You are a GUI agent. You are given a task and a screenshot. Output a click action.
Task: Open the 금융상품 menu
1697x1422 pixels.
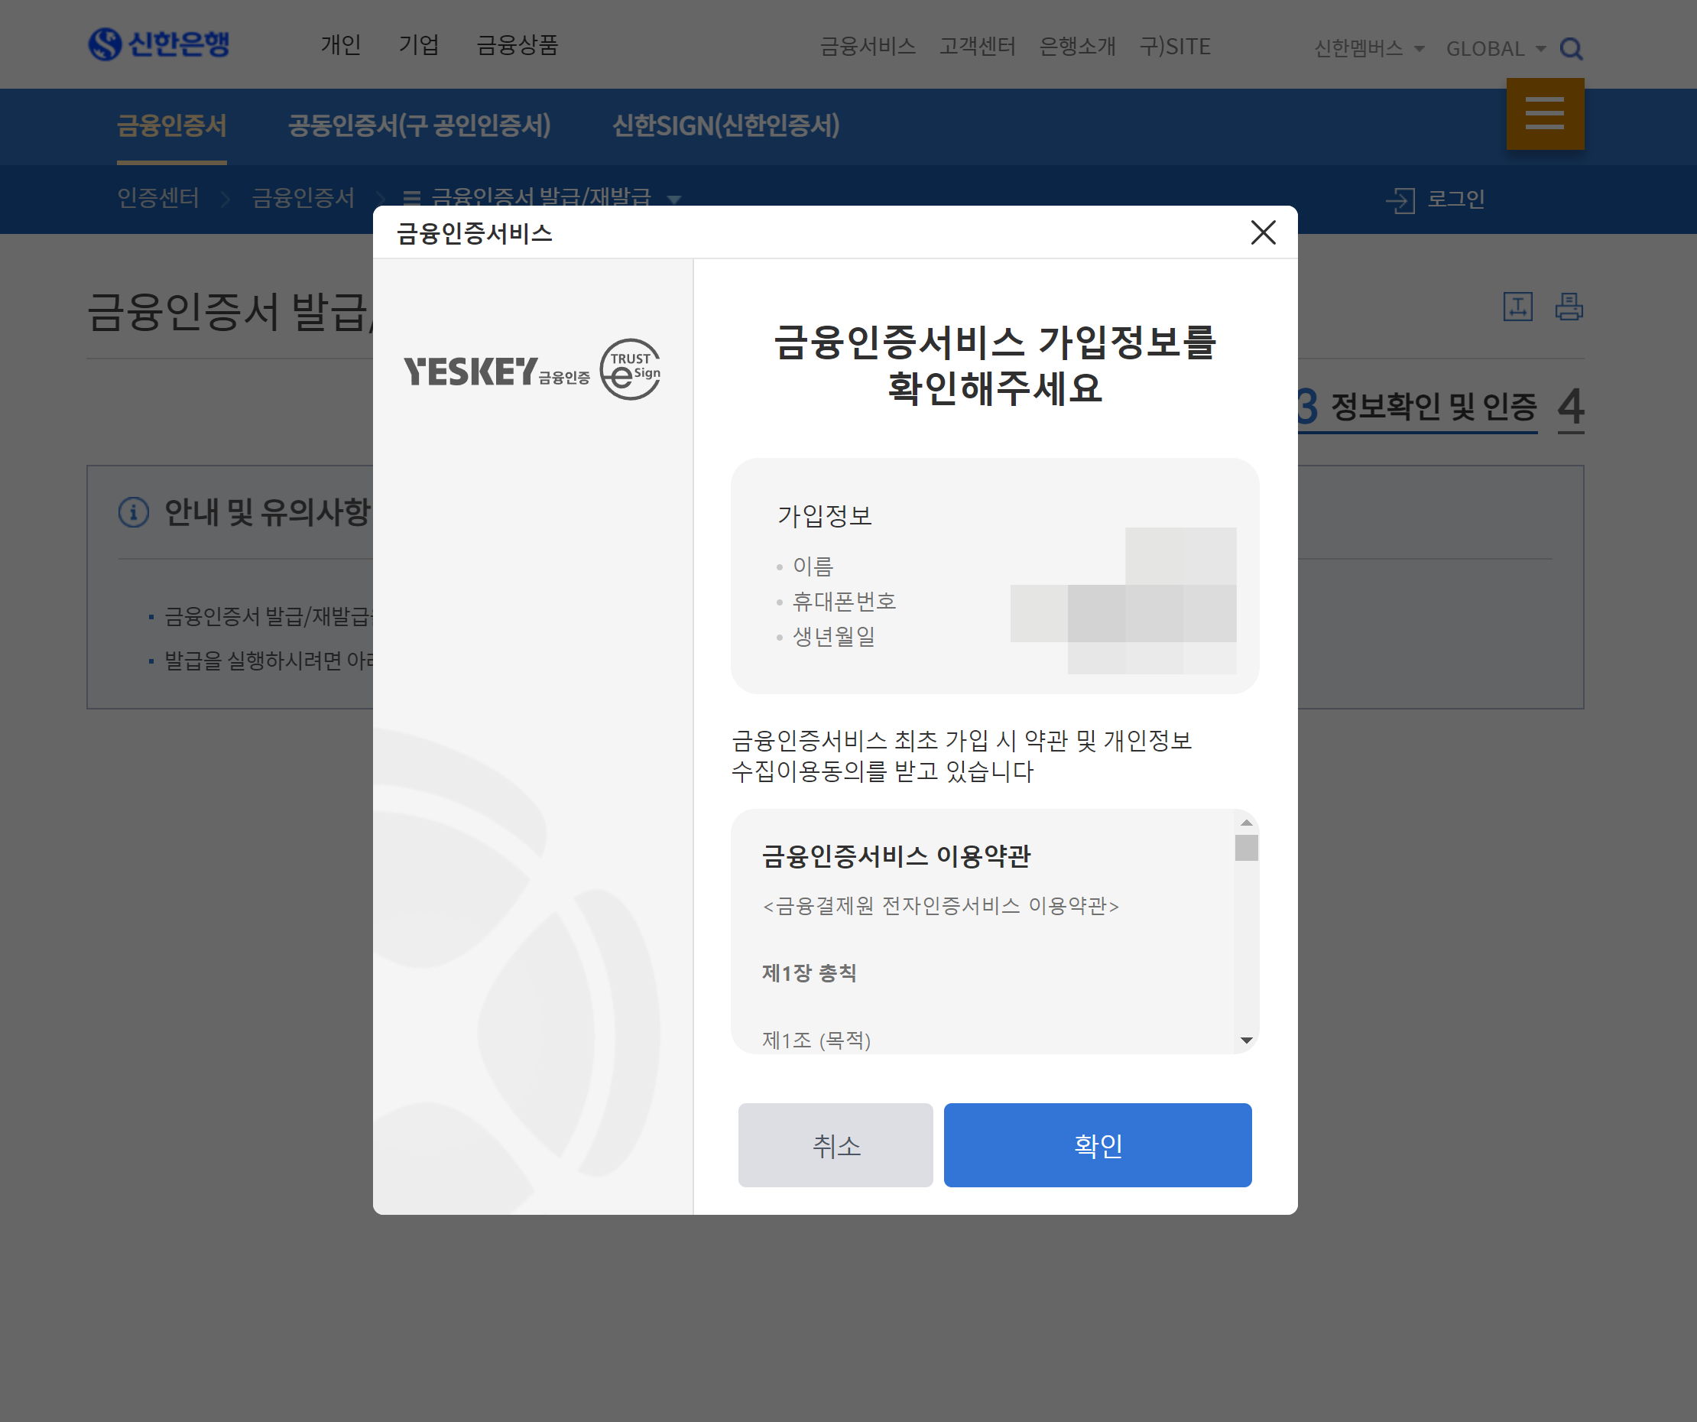click(x=518, y=44)
